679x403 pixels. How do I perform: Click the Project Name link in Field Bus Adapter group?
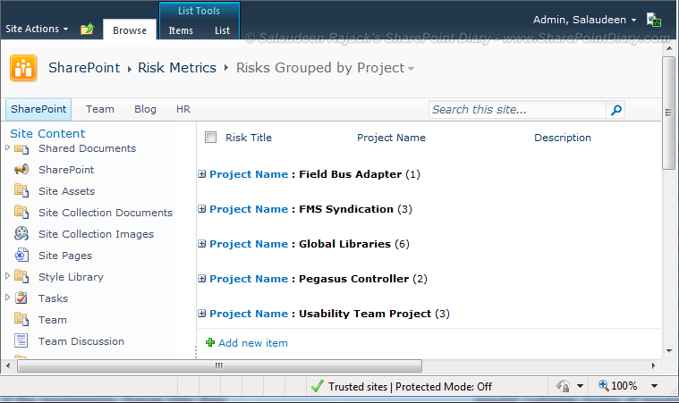[249, 174]
